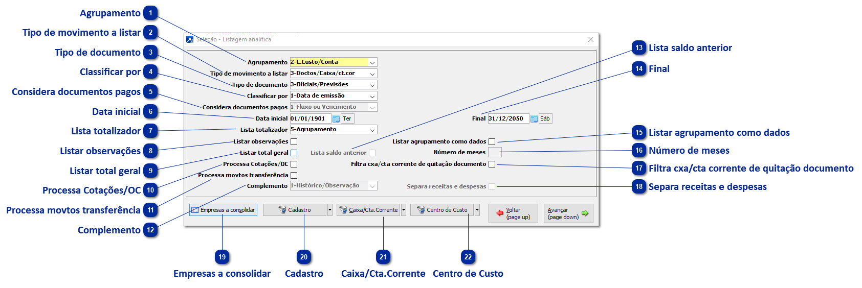Screen dimensions: 862x288
Task: Open Considera documentos pagos dropdown
Action: click(x=372, y=107)
